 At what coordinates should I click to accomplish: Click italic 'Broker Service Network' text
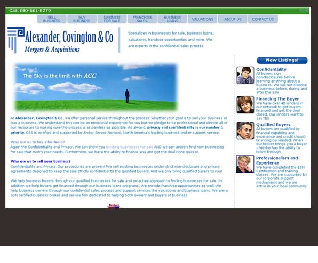pos(102,133)
